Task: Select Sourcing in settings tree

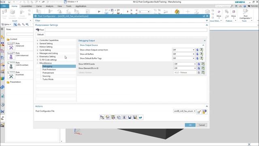Action: (47, 76)
